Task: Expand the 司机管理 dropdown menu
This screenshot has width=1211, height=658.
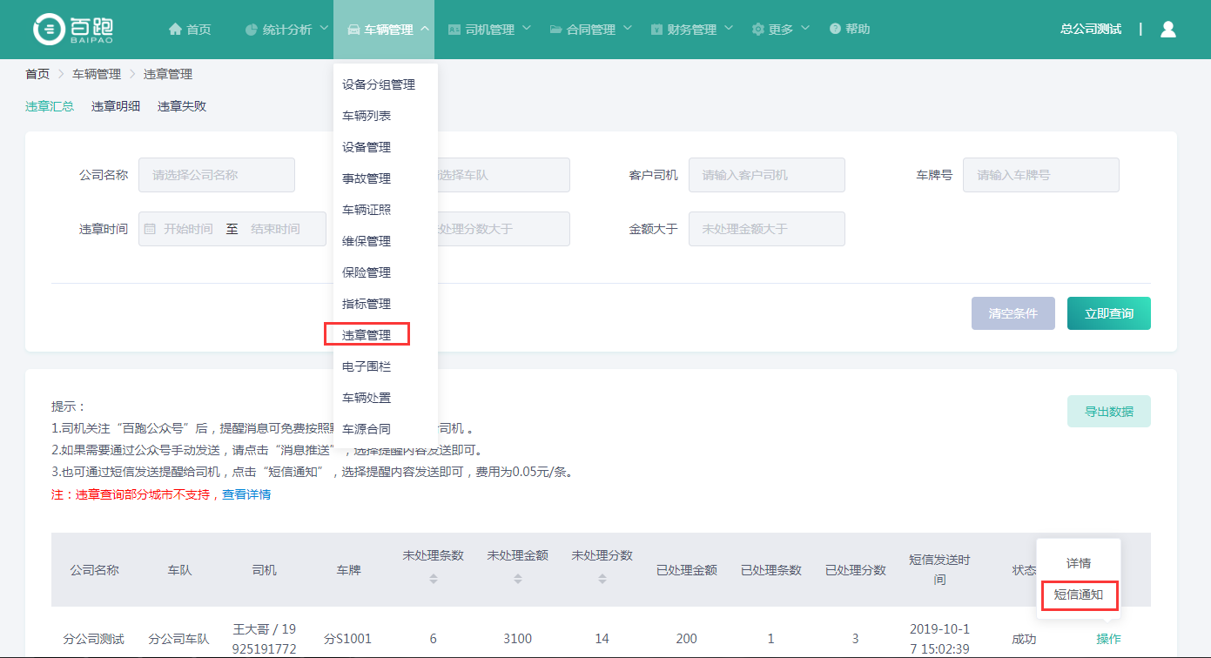Action: tap(488, 30)
